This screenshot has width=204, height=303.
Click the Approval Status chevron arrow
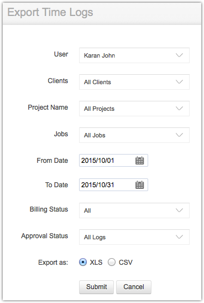(179, 237)
